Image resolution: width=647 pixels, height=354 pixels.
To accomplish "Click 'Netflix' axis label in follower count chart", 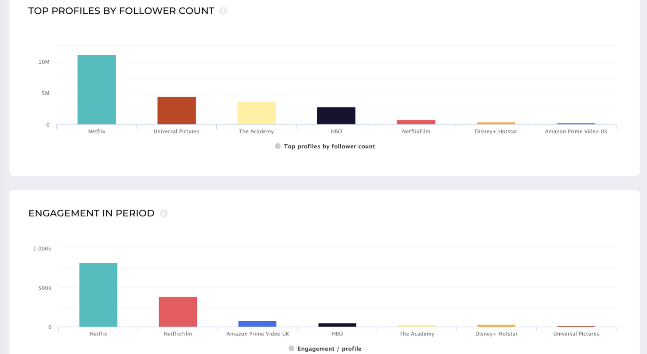I will click(x=97, y=131).
